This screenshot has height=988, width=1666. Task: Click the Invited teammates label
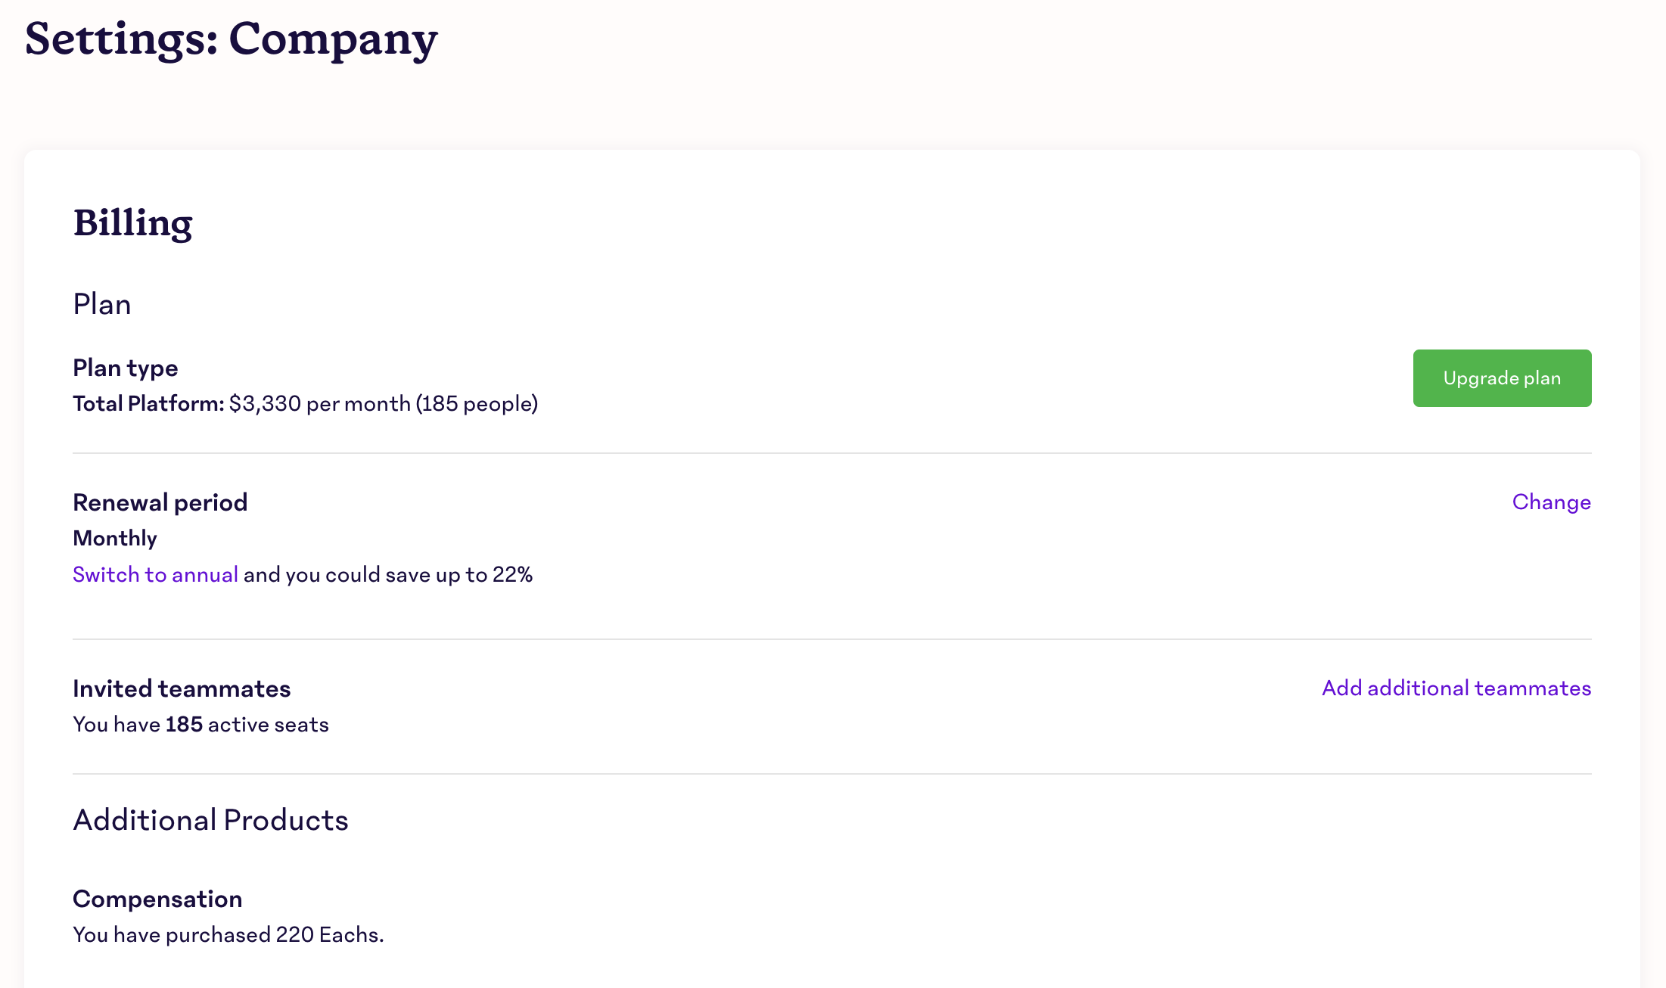click(182, 688)
